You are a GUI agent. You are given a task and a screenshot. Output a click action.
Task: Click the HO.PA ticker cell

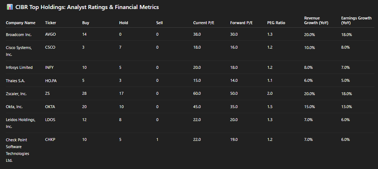pyautogui.click(x=51, y=81)
